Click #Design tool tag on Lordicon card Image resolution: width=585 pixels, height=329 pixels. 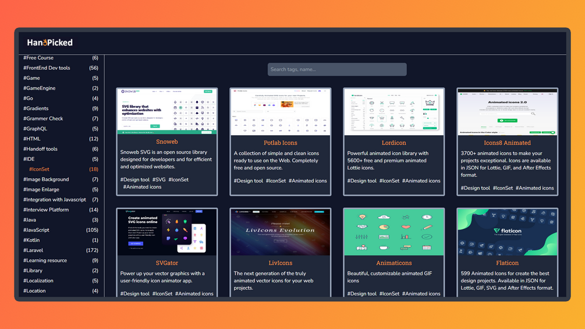pos(362,181)
